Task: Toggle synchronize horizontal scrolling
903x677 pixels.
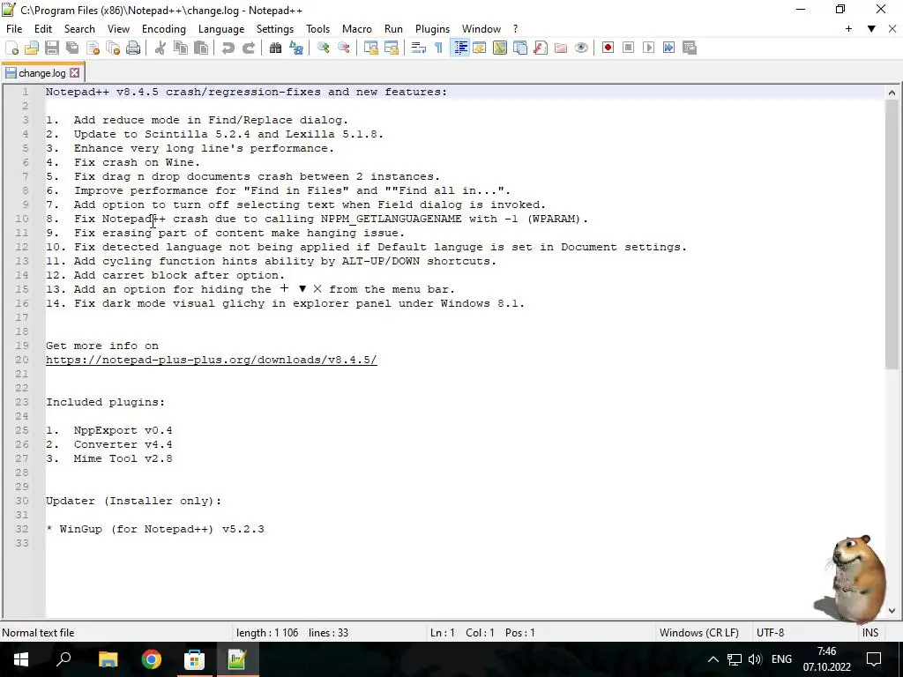Action: 391,48
